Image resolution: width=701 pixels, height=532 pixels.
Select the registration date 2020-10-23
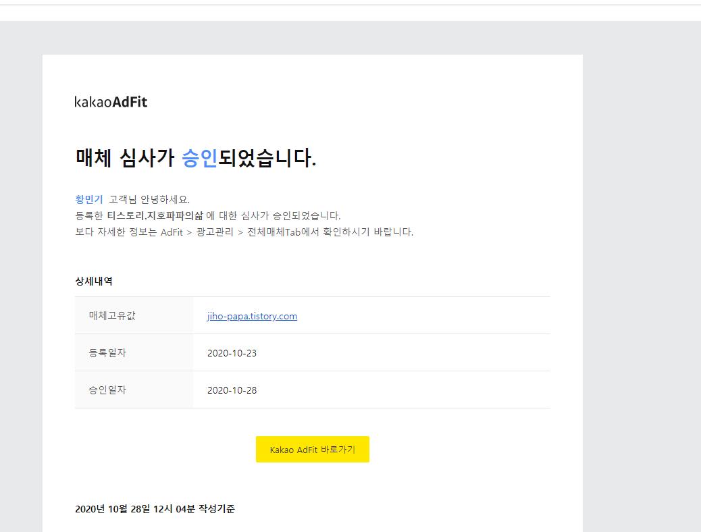pos(232,353)
